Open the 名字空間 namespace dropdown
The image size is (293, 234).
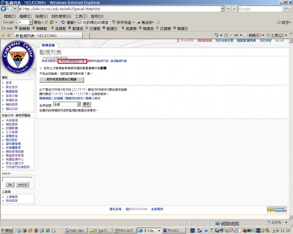[67, 104]
